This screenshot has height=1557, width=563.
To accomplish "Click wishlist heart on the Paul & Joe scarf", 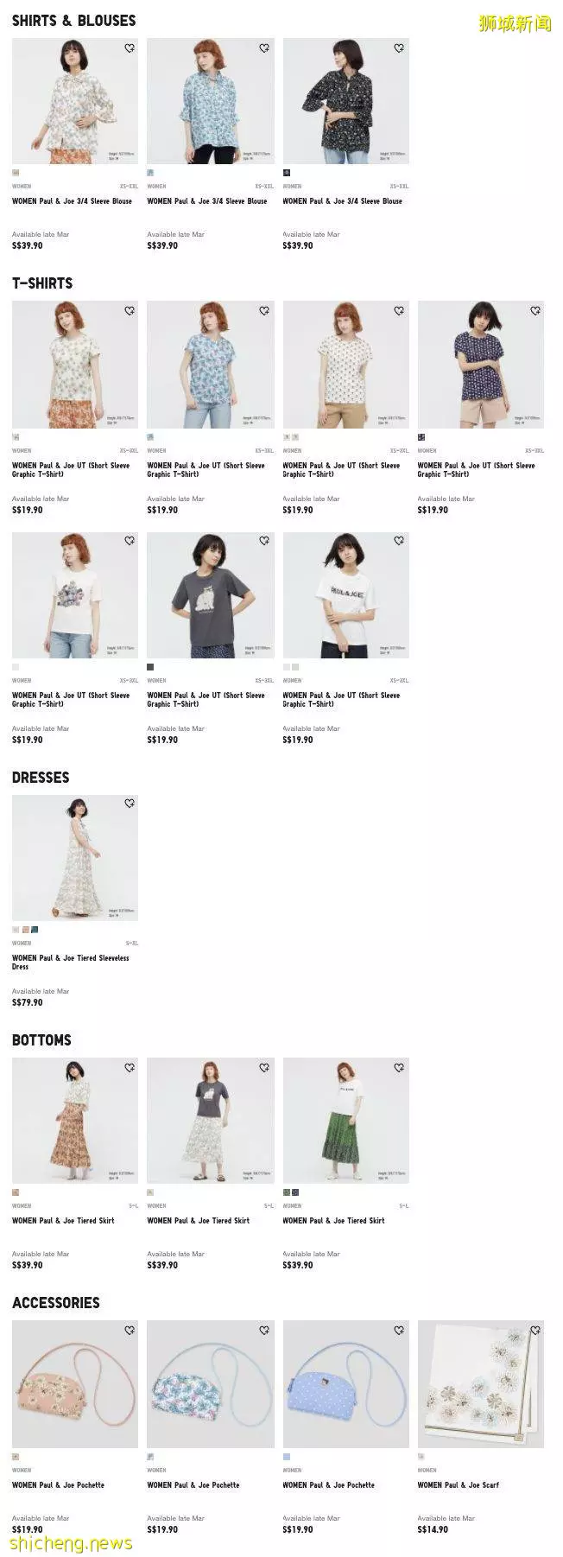I will pos(535,1331).
